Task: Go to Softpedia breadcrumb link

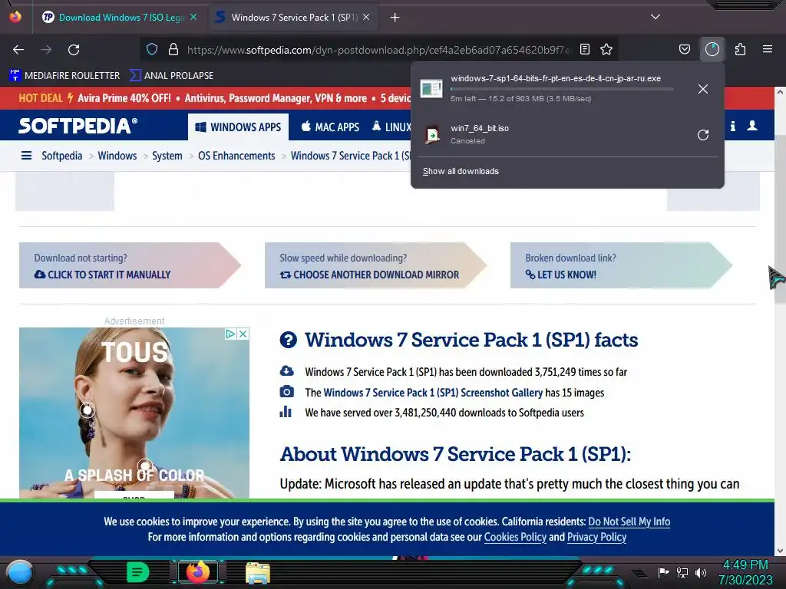Action: 61,156
